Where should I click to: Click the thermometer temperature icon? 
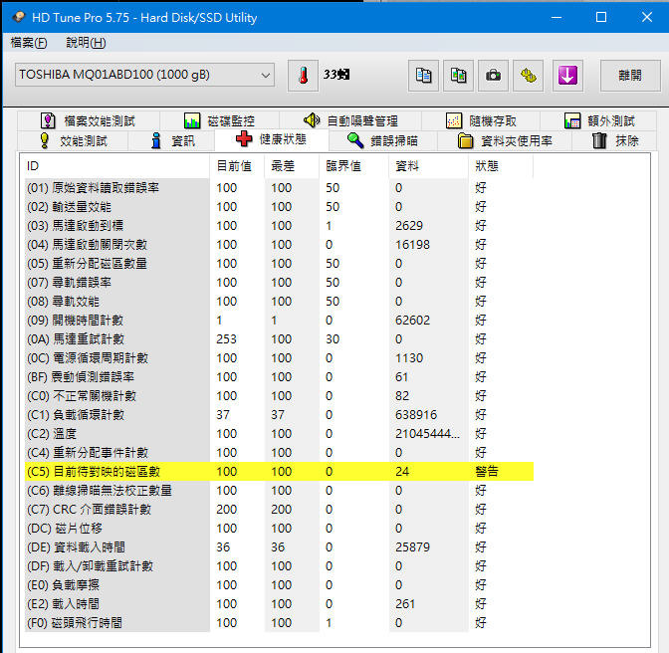pyautogui.click(x=303, y=76)
